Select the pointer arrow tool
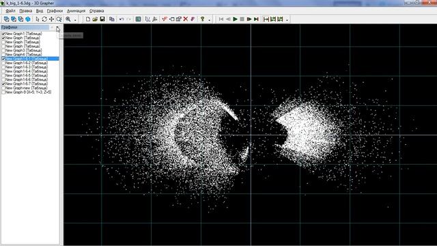The height and width of the screenshot is (246, 437). coord(38,19)
